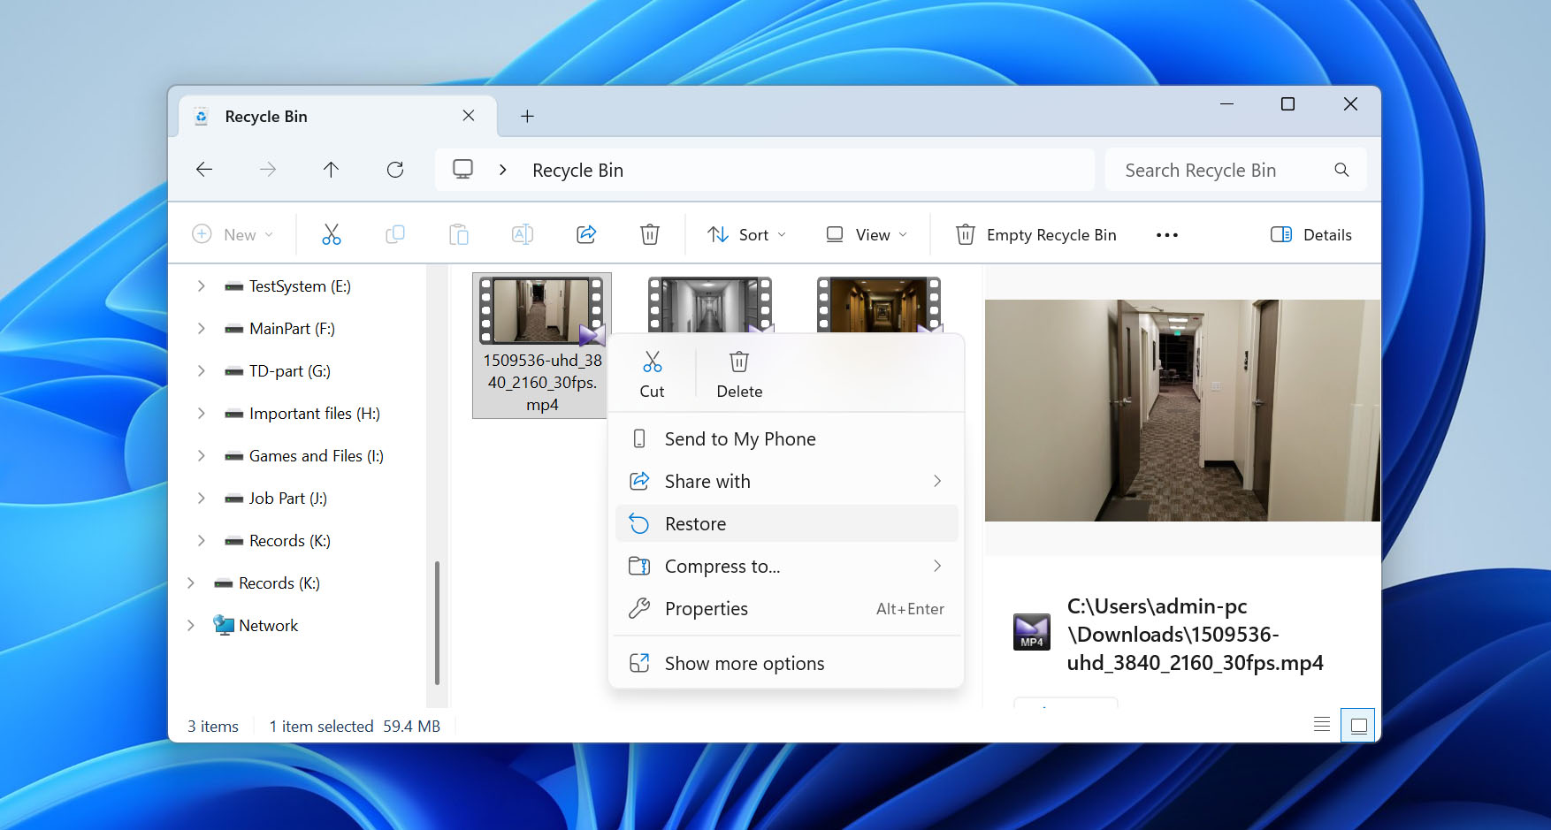Open the Compress to... submenu
This screenshot has width=1551, height=830.
[x=786, y=567]
